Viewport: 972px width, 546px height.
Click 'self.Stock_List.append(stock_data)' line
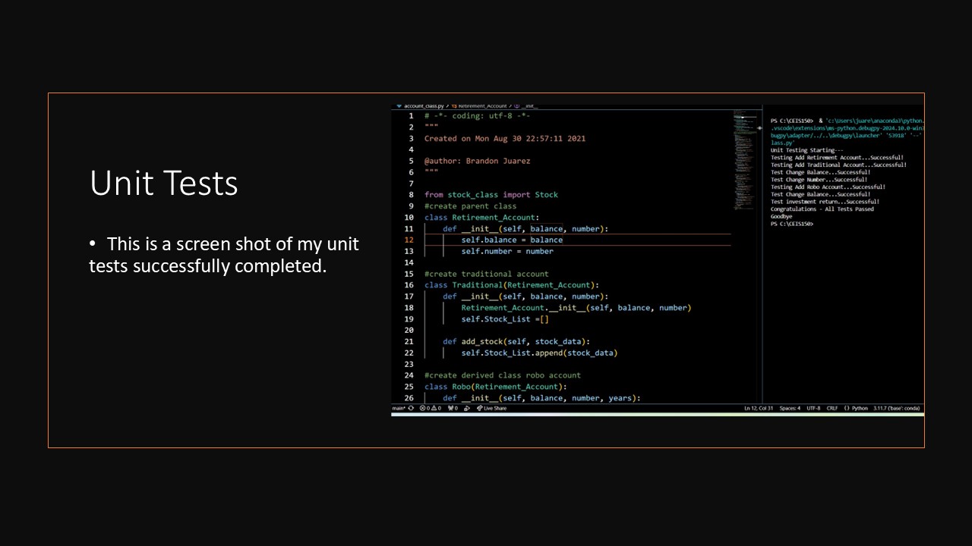pyautogui.click(x=539, y=353)
